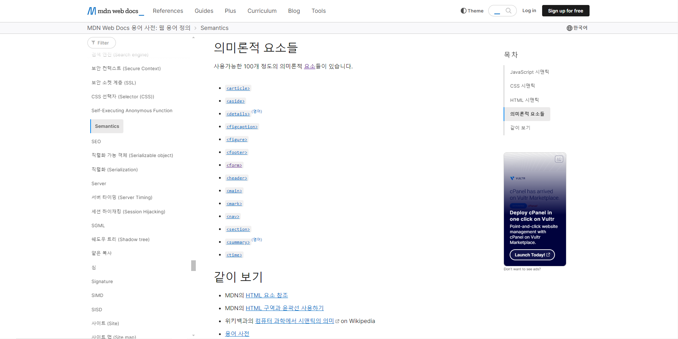
Task: Jump to JavaScript 시맨틱 in contents
Action: [530, 72]
